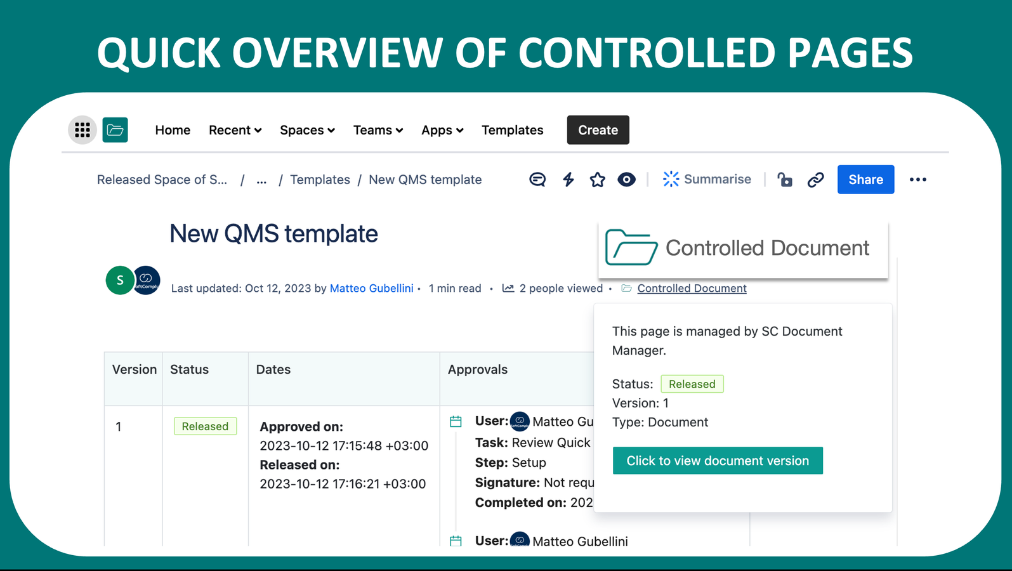1012x571 pixels.
Task: Click the lightning bolt automation icon
Action: coord(568,180)
